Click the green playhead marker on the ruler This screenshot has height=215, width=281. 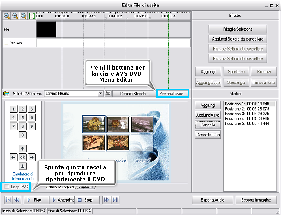coord(169,13)
